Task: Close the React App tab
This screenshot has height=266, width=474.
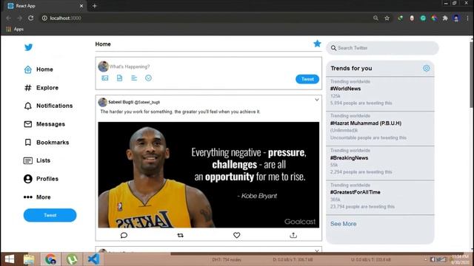Action: 81,6
